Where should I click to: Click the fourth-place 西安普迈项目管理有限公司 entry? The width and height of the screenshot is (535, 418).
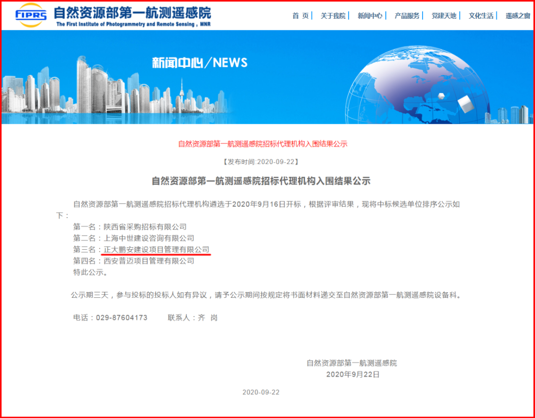pos(149,261)
